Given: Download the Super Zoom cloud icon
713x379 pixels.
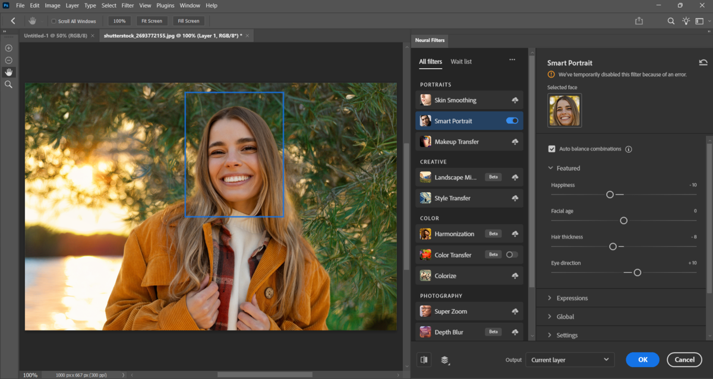Looking at the screenshot, I should click(x=515, y=311).
